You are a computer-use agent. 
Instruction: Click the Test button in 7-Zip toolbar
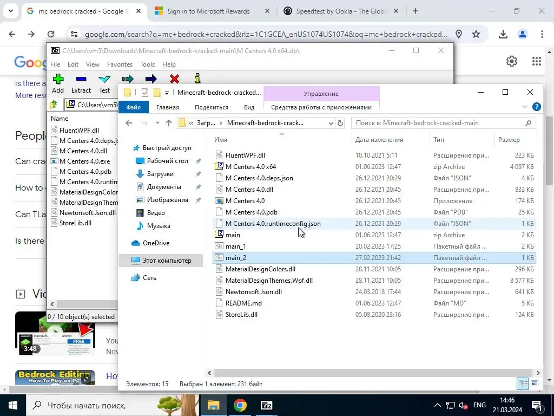(x=104, y=83)
